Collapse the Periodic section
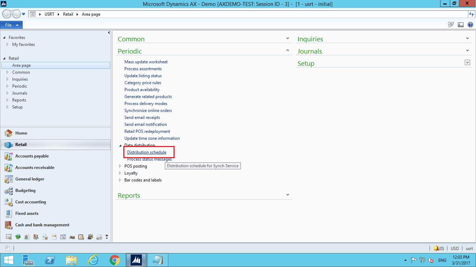Screen dimensions: 476x267 pos(287,50)
